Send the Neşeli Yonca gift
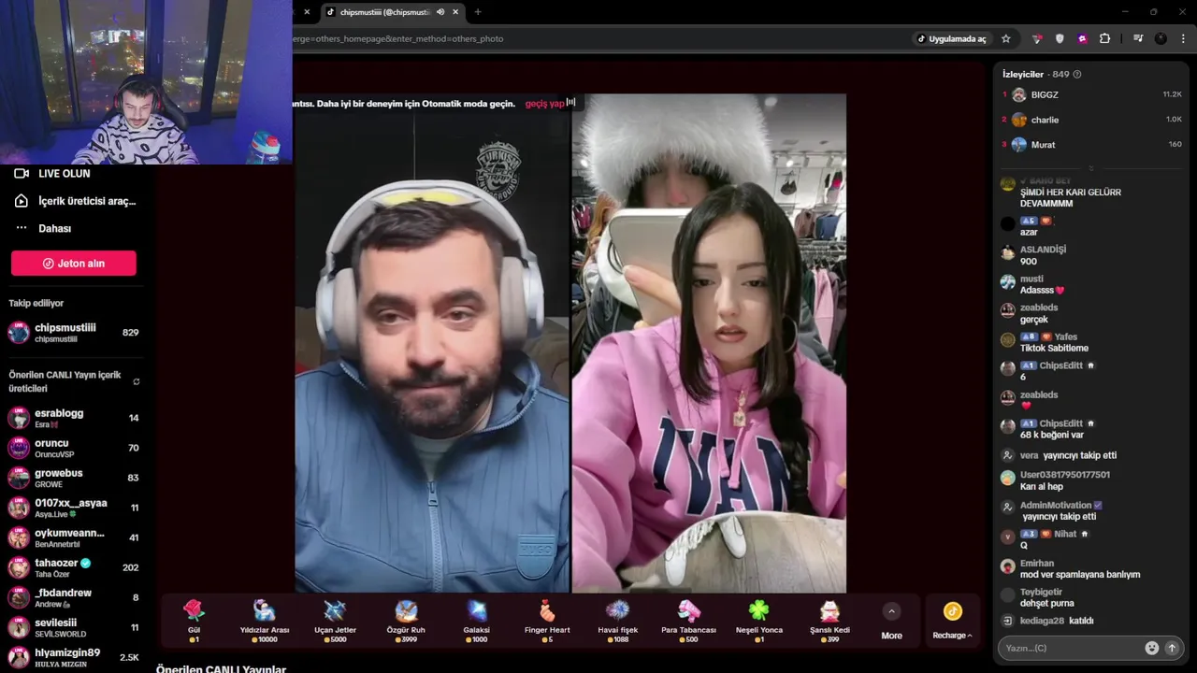Screen dimensions: 1197x673 coord(758,622)
